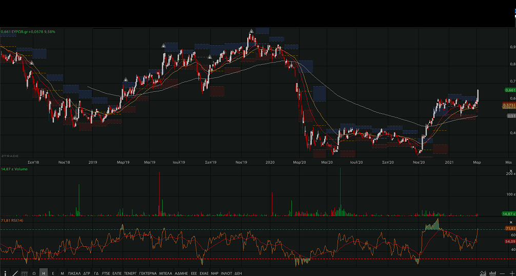Switch to the M monthly timeframe

(x=62, y=273)
